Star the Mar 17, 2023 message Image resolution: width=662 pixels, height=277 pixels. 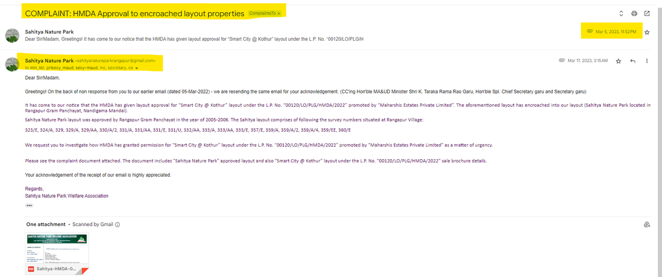coord(619,61)
